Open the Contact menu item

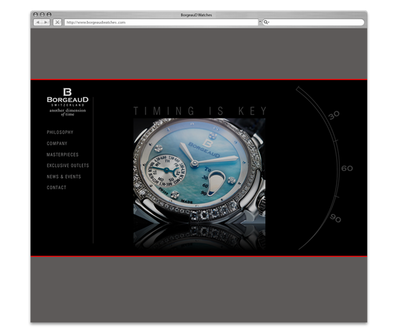pos(56,188)
